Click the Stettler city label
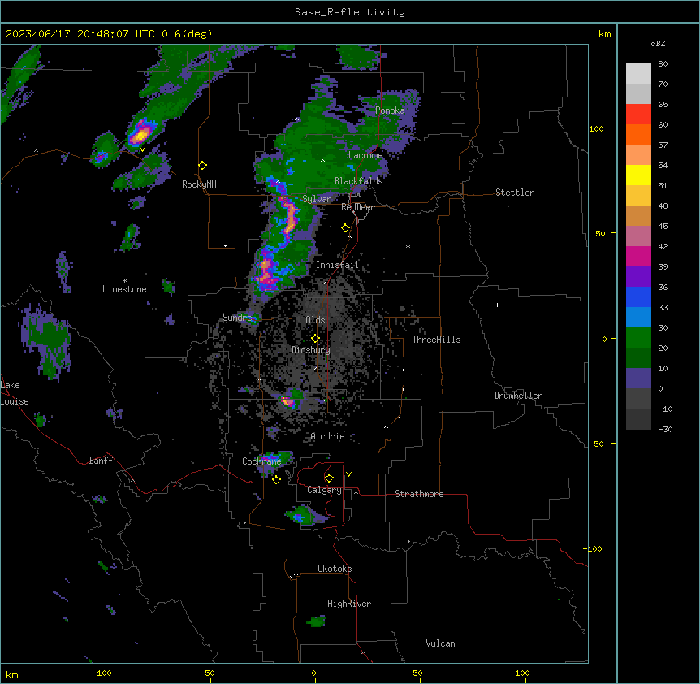 515,193
